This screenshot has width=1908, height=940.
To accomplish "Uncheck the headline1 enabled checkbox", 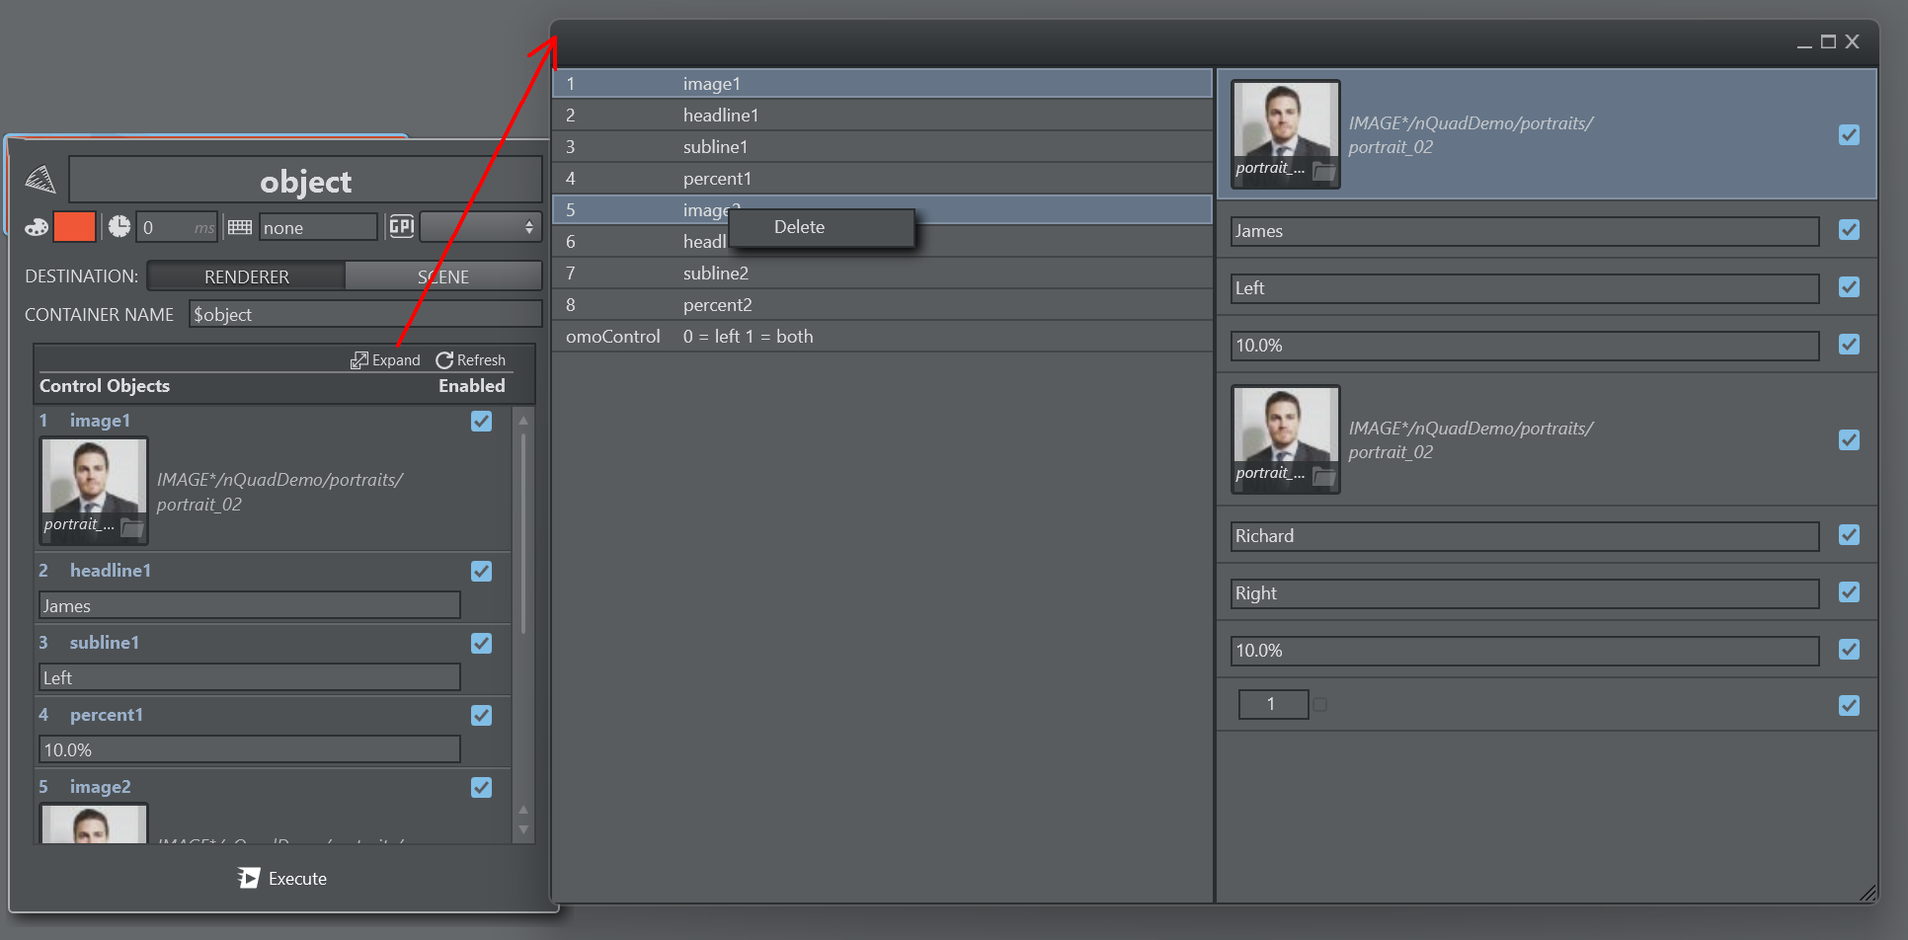I will tap(481, 572).
